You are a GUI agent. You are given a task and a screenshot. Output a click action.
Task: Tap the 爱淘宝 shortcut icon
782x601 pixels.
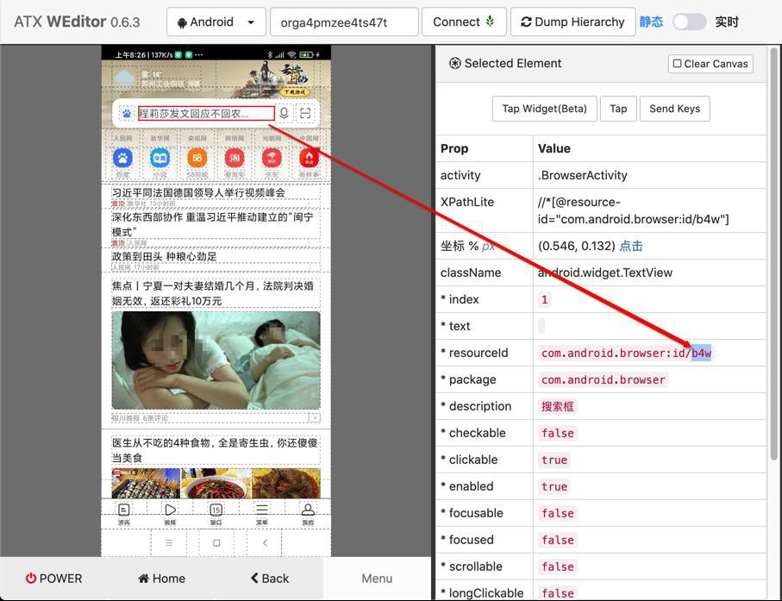click(235, 159)
